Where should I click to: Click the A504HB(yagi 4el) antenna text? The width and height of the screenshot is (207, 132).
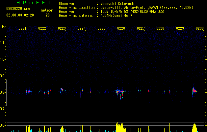pos(116,16)
